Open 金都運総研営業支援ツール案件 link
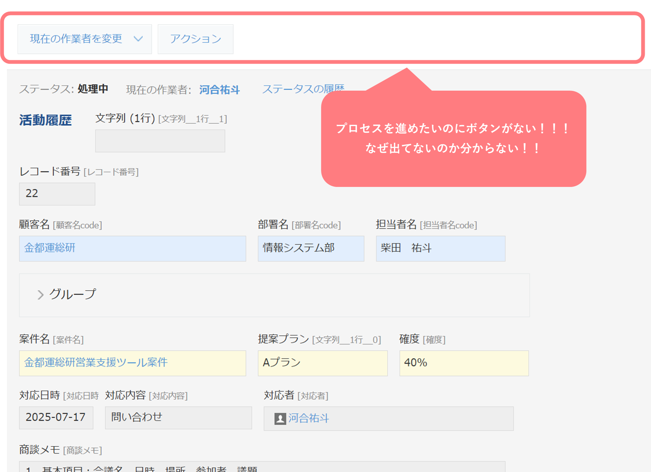651x472 pixels. pos(96,362)
